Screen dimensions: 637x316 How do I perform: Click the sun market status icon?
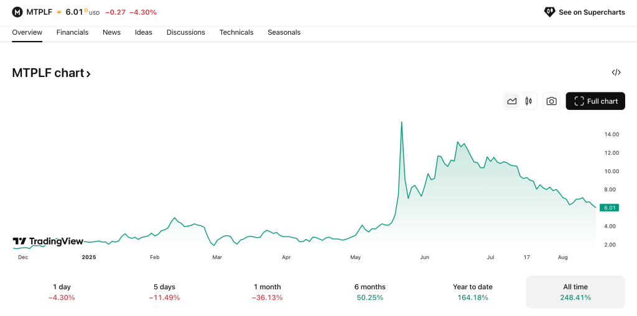(59, 12)
